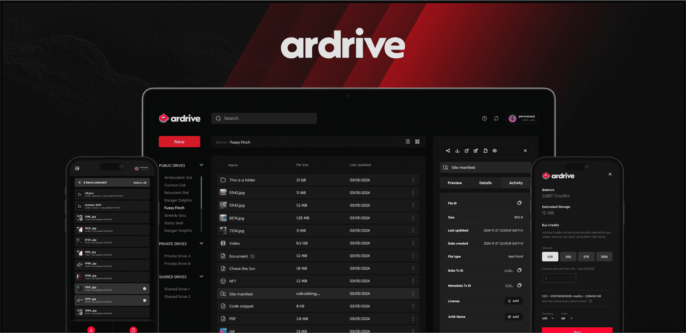Open the options menu for Video row
The image size is (686, 333).
point(413,243)
